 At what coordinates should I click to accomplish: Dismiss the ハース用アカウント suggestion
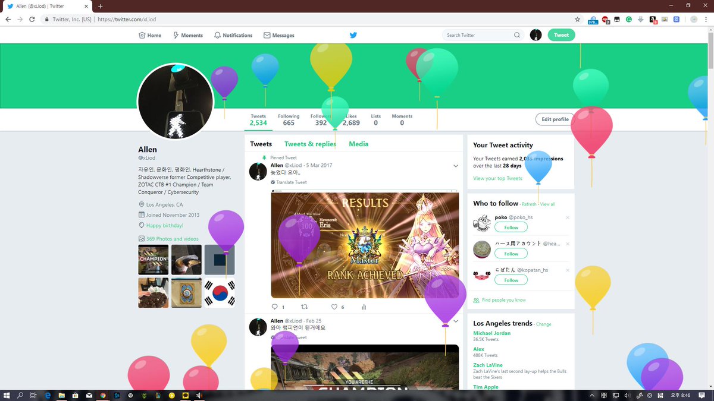click(x=568, y=244)
